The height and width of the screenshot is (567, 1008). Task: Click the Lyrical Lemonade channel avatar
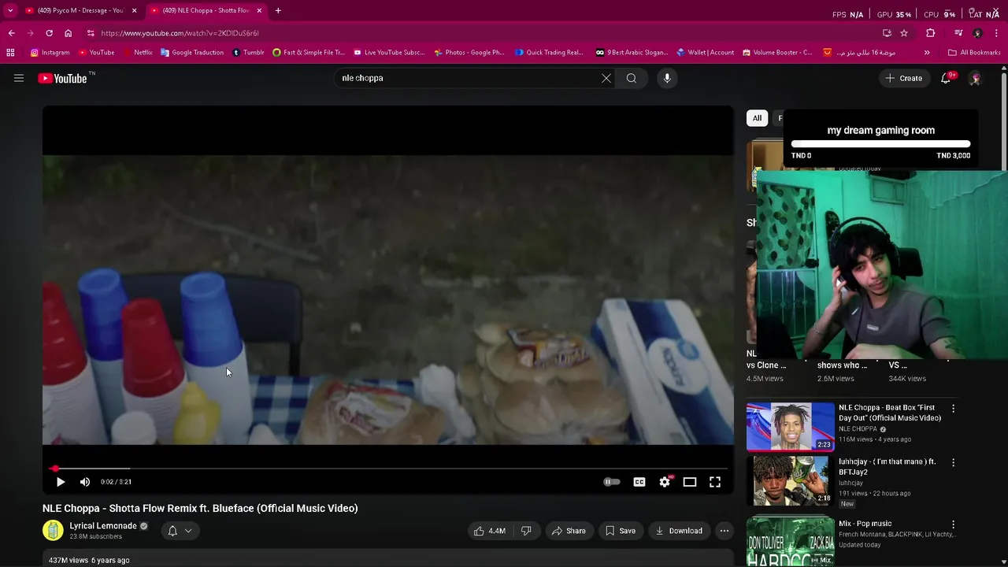(x=53, y=531)
